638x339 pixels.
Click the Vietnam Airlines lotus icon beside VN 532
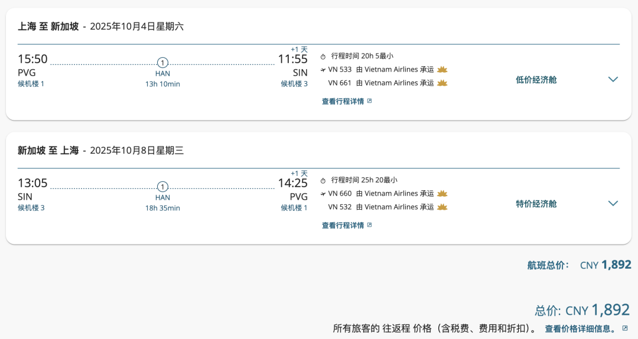point(442,207)
